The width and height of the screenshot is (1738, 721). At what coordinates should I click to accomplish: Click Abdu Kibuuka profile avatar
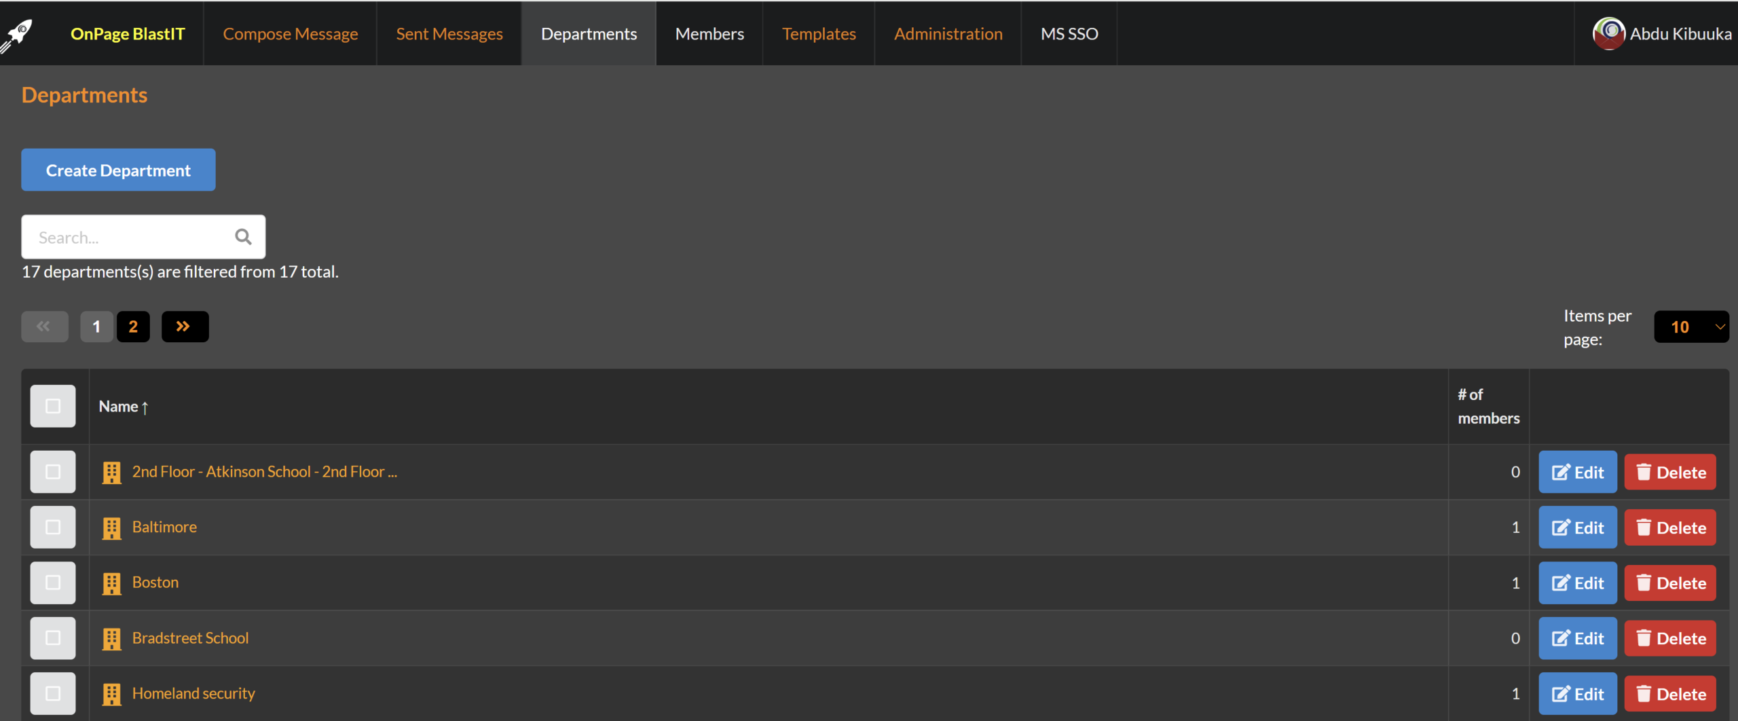(1608, 34)
